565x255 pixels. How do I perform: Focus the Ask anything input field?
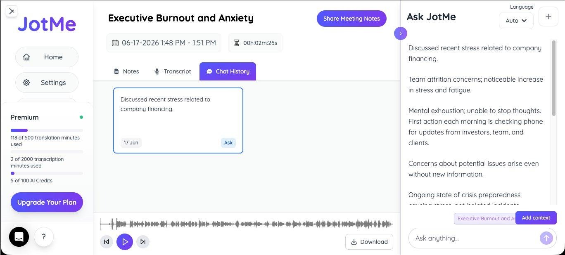pyautogui.click(x=475, y=238)
